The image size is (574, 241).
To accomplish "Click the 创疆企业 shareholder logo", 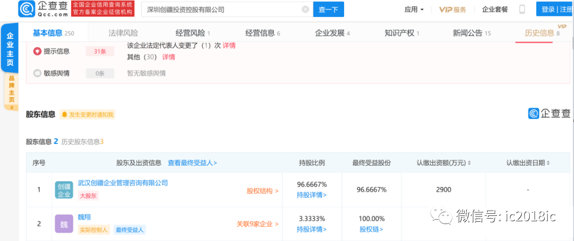I will 64,190.
